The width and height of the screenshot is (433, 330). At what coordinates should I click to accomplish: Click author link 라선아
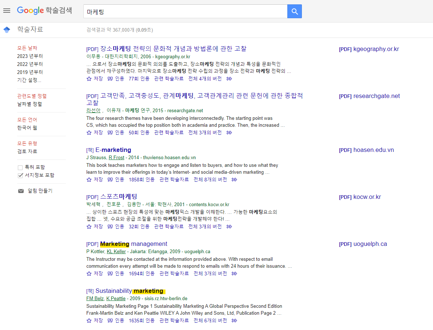[93, 110]
